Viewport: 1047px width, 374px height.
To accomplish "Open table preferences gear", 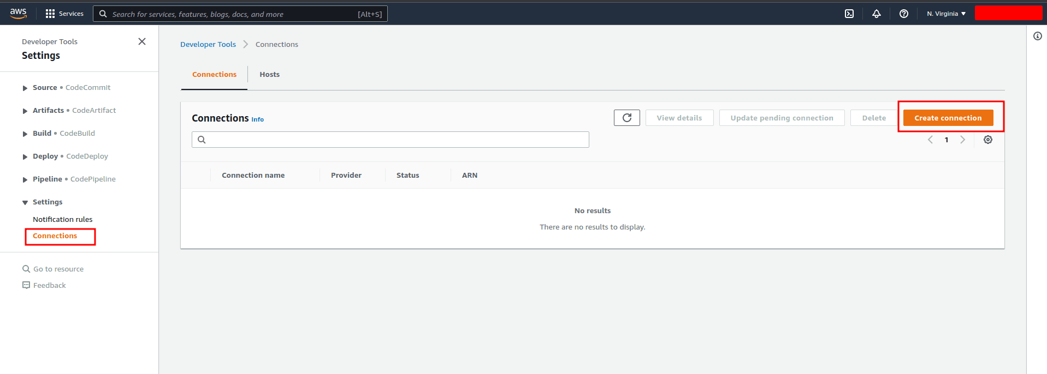I will click(x=988, y=140).
